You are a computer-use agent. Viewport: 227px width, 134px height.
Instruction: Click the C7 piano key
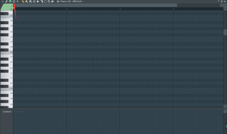(x=7, y=89)
